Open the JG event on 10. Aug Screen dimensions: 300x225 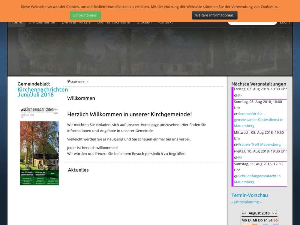[240, 157]
